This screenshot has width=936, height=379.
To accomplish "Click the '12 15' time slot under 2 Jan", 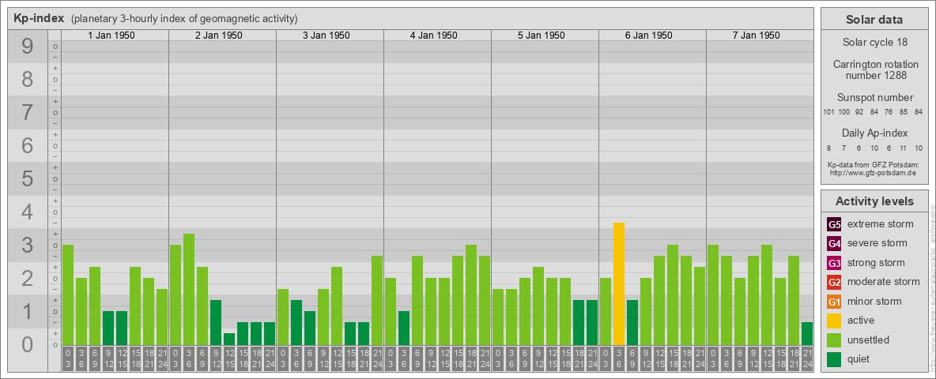I will click(229, 359).
